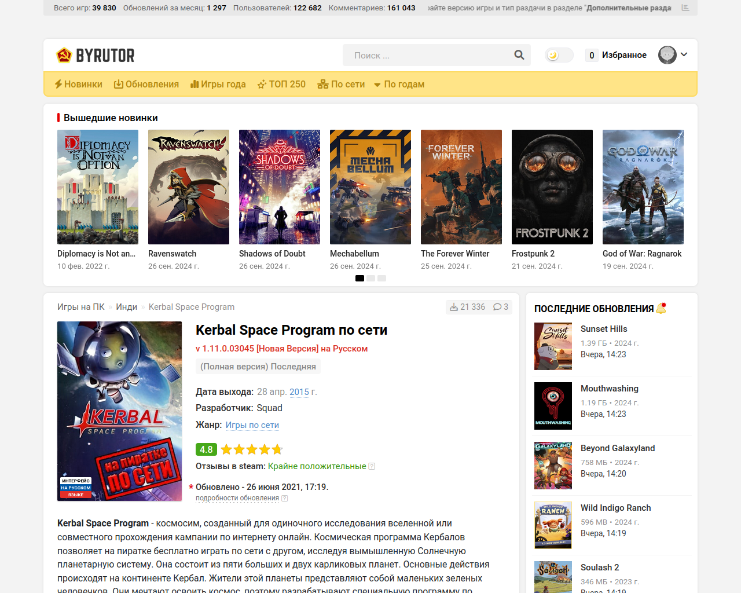This screenshot has width=741, height=593.
Task: Open Beyond Galaxyland update link
Action: click(618, 448)
